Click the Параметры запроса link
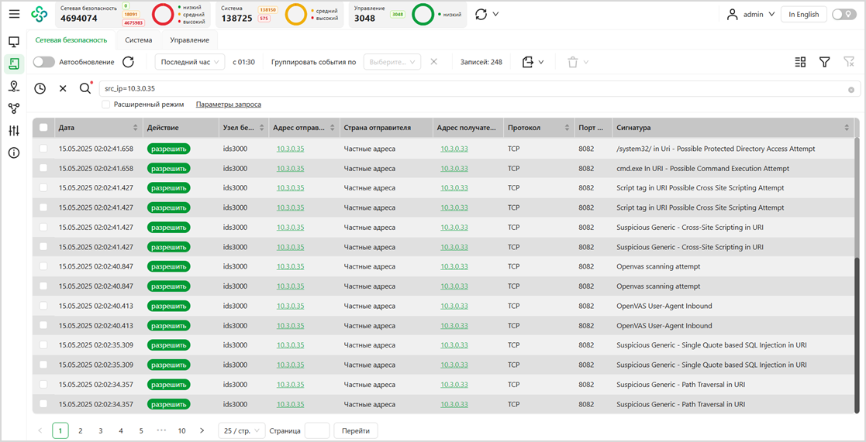866x442 pixels. coord(228,105)
